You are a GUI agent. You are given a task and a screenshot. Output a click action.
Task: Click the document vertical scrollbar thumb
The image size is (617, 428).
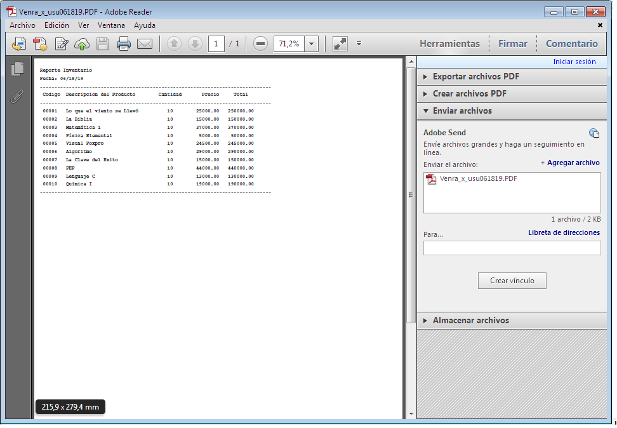(411, 195)
